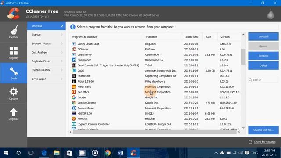281x158 pixels.
Task: Click Save to text file button
Action: pyautogui.click(x=263, y=130)
